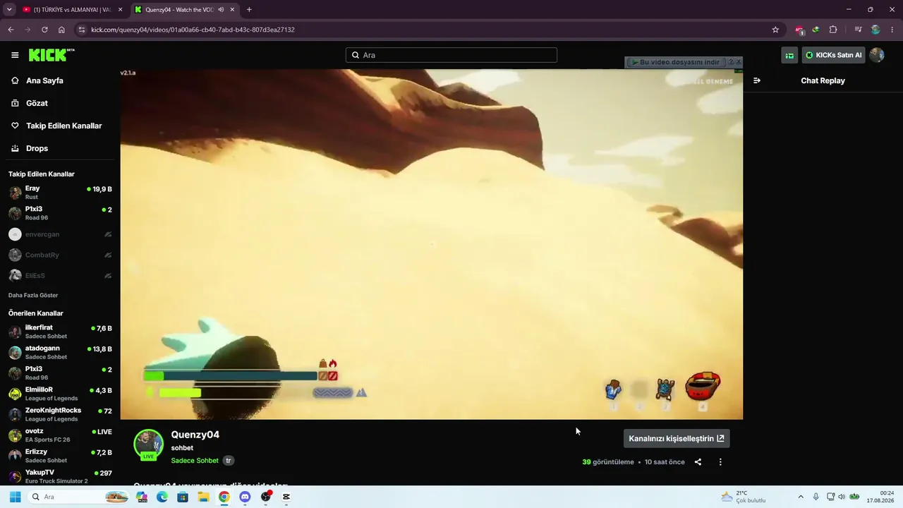Close the video download bar
The image size is (903, 508).
739,62
